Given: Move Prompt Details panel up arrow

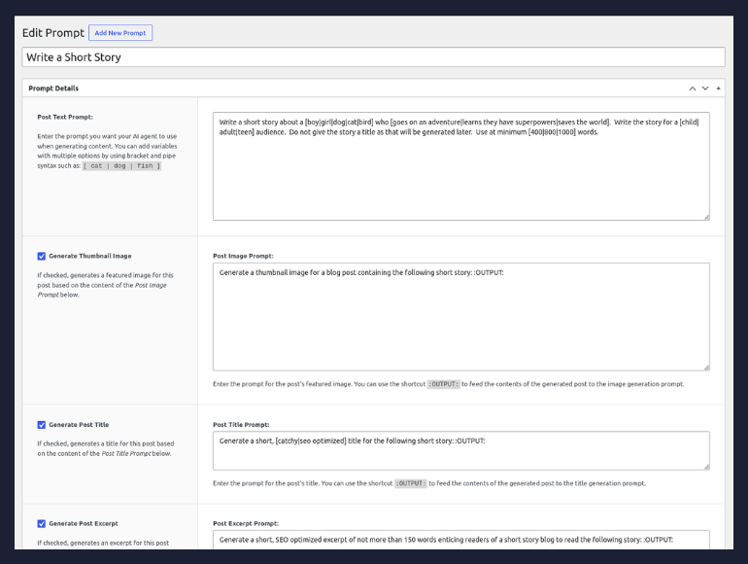Looking at the screenshot, I should click(693, 88).
